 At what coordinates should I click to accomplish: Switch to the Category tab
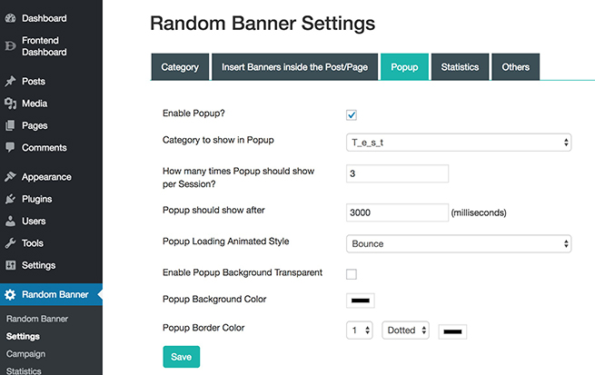(x=180, y=67)
